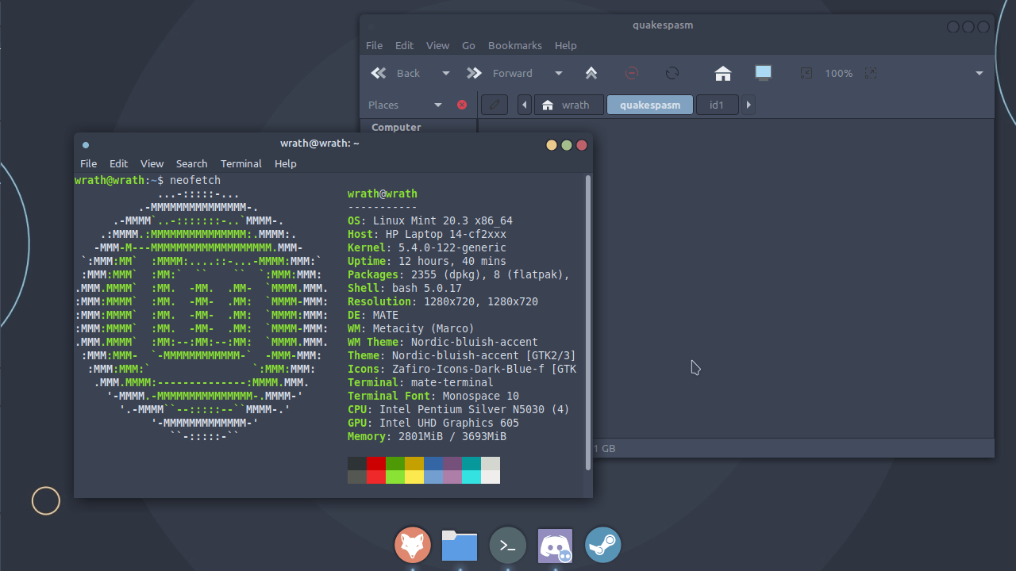
Task: Click the Host line "HP Laptop 14-cf2xxx"
Action: tap(446, 234)
